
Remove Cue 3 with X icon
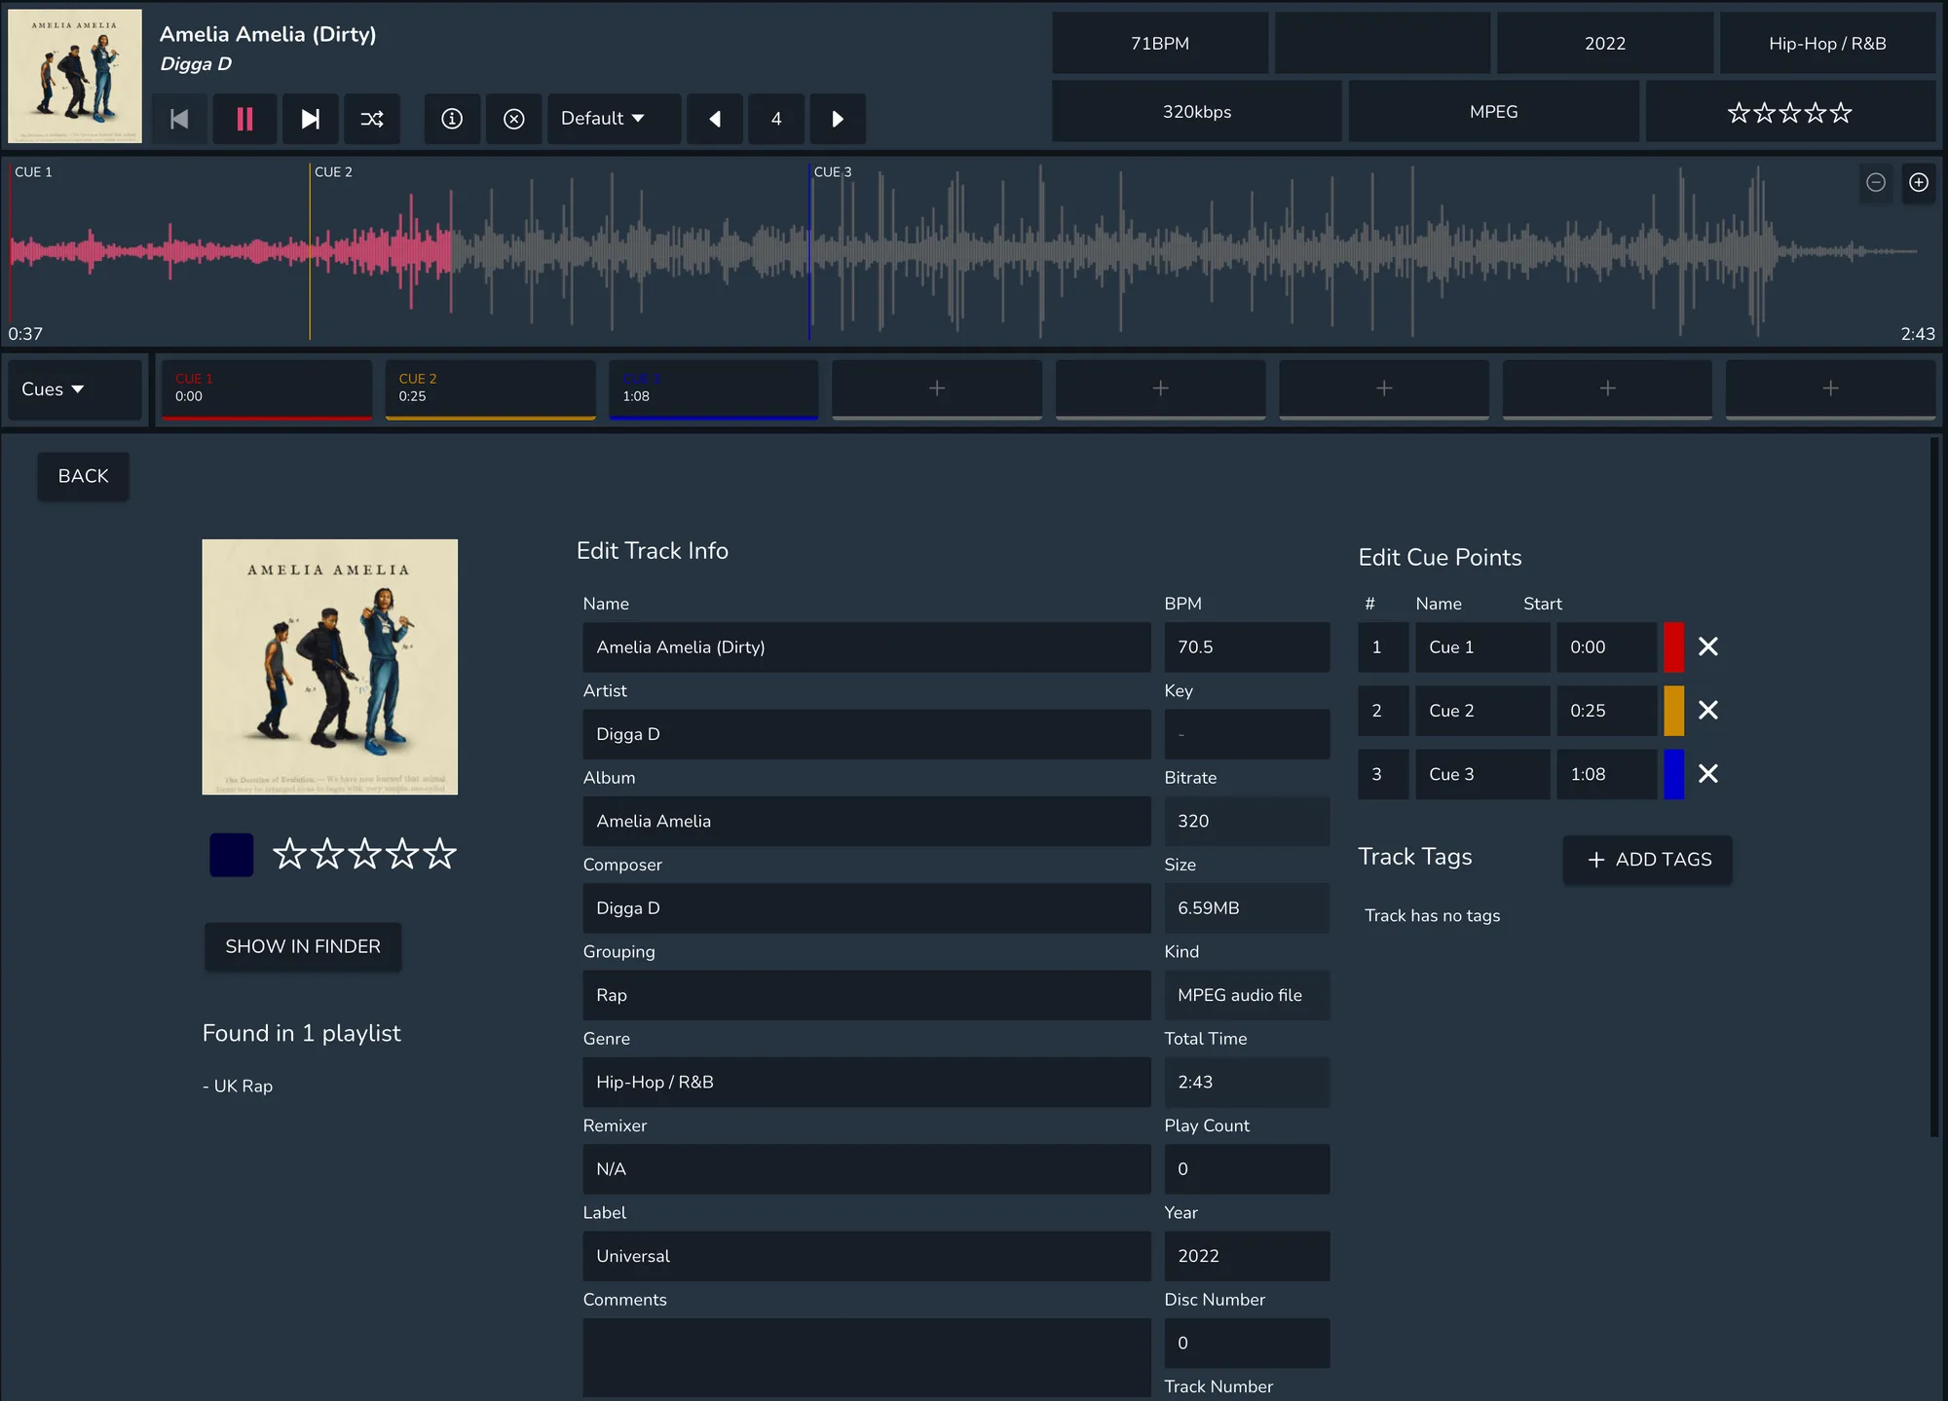1707,774
